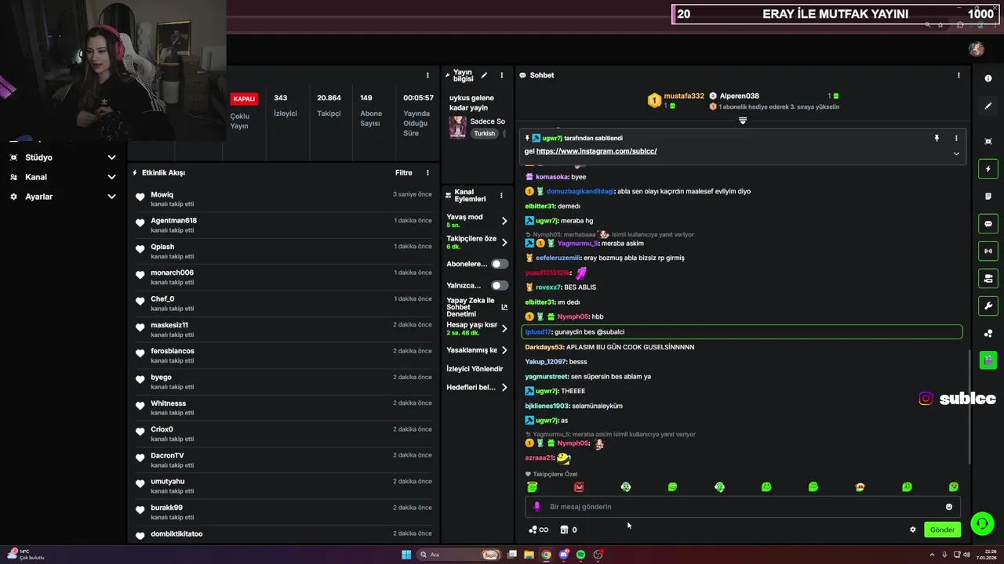This screenshot has width=1004, height=564.
Task: Click the stream category thumbnail
Action: [x=457, y=127]
